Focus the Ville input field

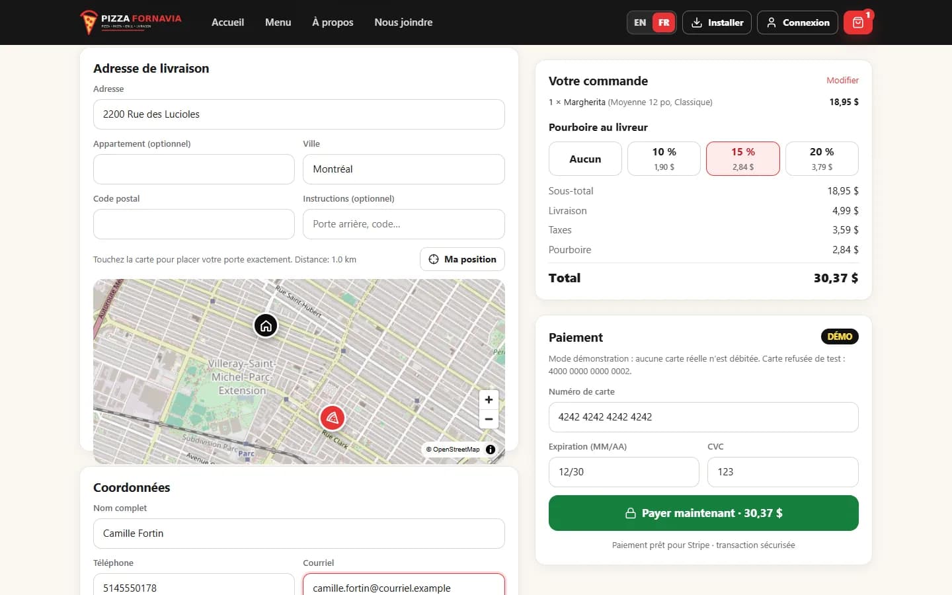pos(404,169)
